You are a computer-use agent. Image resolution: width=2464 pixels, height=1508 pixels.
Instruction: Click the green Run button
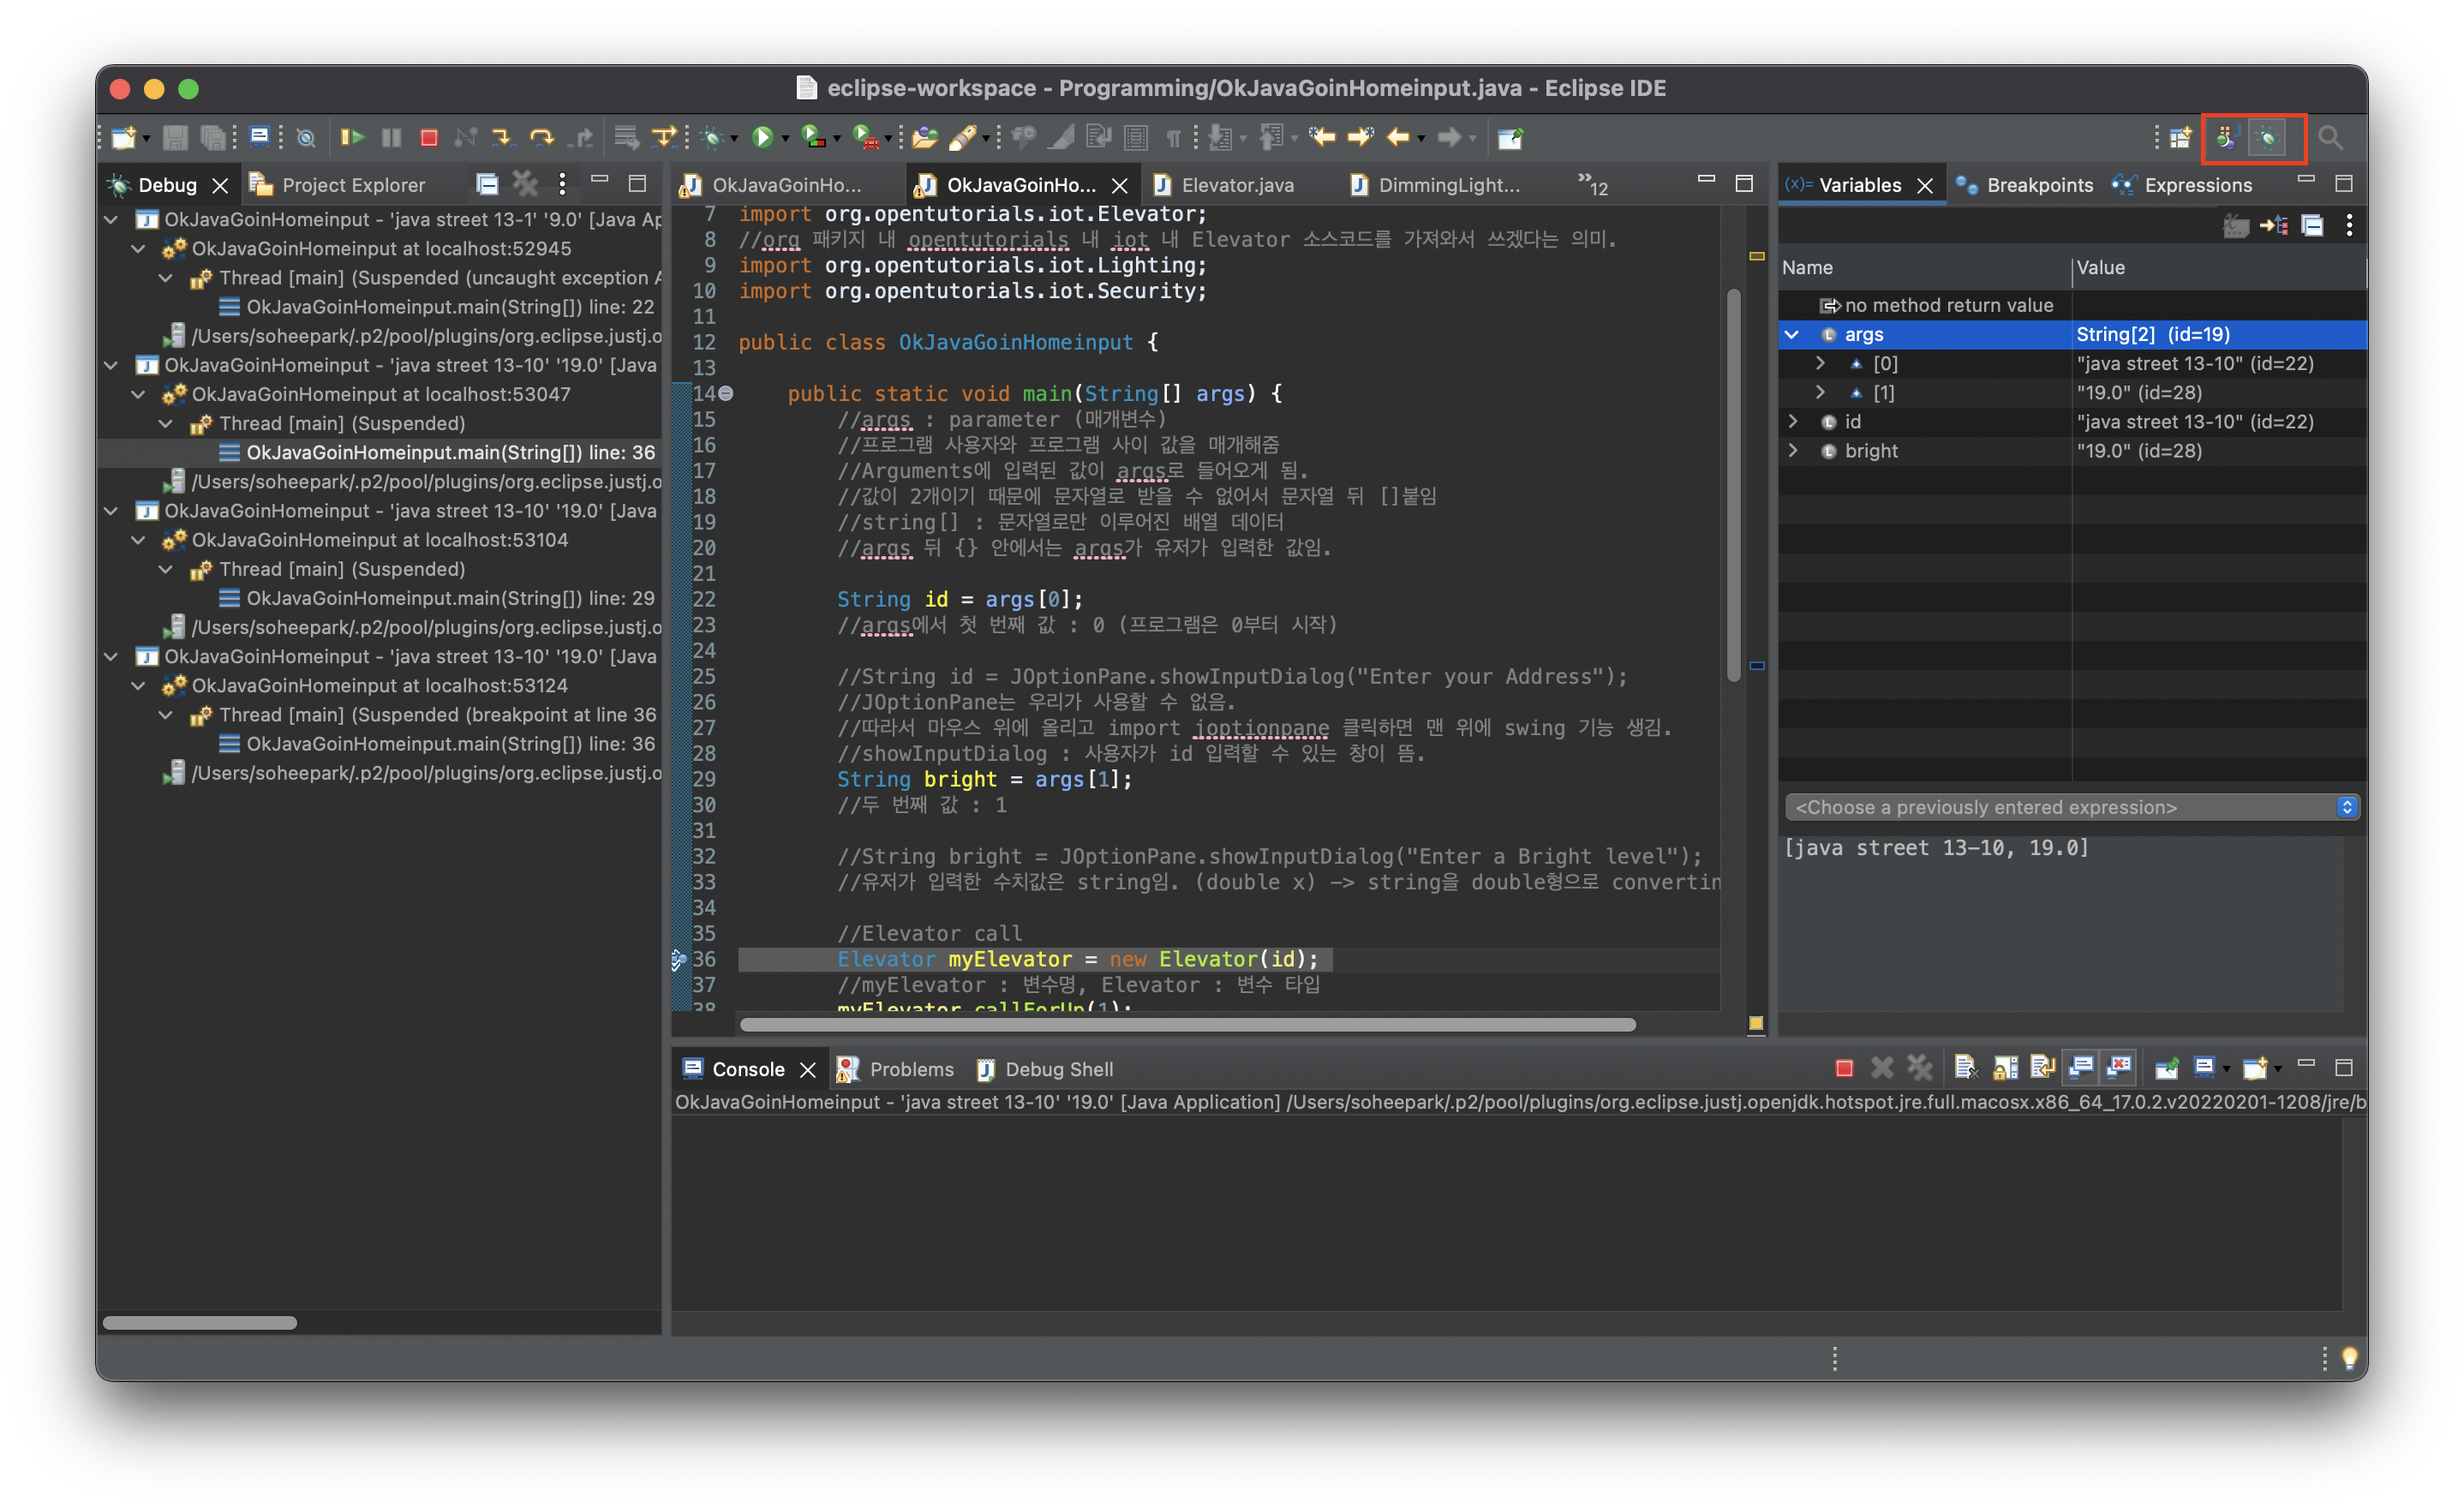point(763,138)
